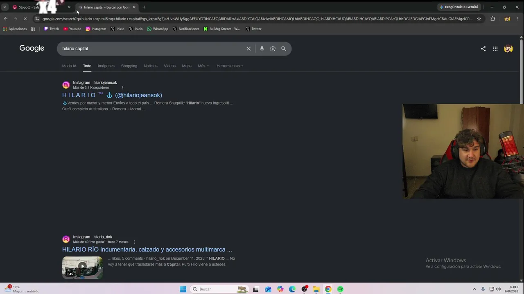Switch to the StopotS browser tab
Image resolution: width=524 pixels, height=294 pixels.
point(41,7)
